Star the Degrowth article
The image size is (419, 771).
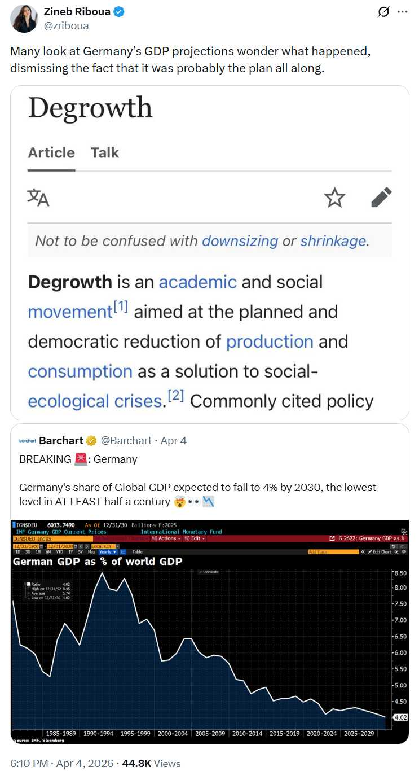334,198
